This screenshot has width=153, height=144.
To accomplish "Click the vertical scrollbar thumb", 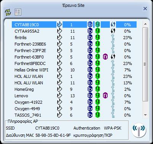I will click(145, 64).
